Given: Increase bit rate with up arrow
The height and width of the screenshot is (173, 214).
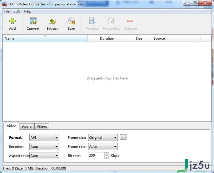Looking at the screenshot, I should (x=106, y=154).
